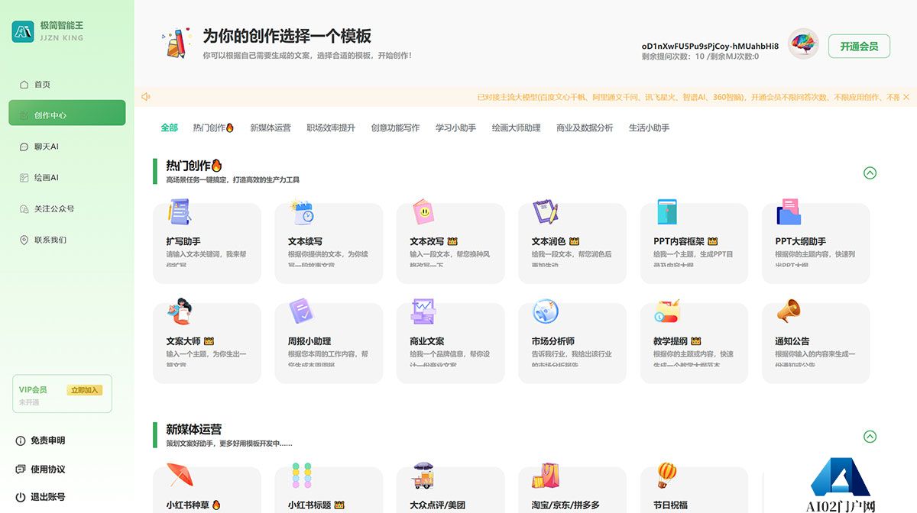Click the 绘画AI image icon
This screenshot has height=513, width=917.
point(24,178)
